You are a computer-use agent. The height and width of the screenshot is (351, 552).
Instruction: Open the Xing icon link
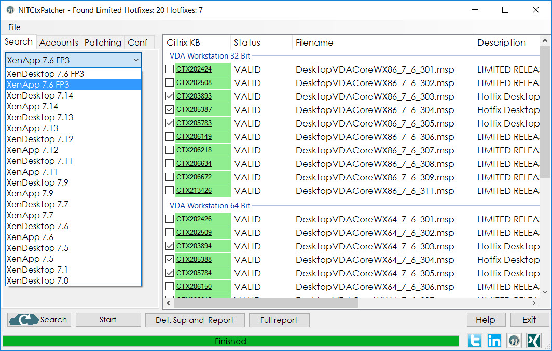pos(534,341)
